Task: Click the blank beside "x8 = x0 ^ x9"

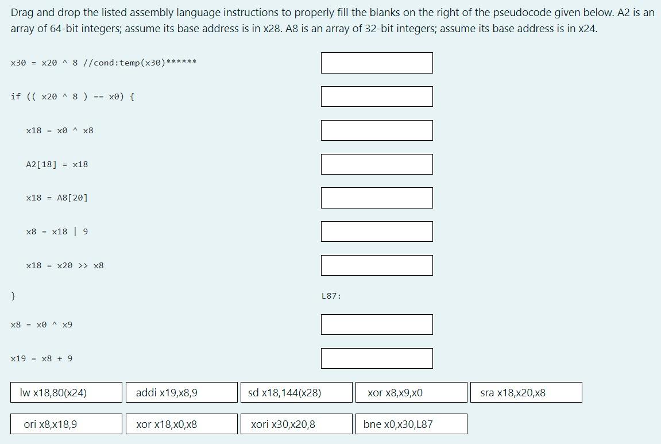Action: [377, 324]
